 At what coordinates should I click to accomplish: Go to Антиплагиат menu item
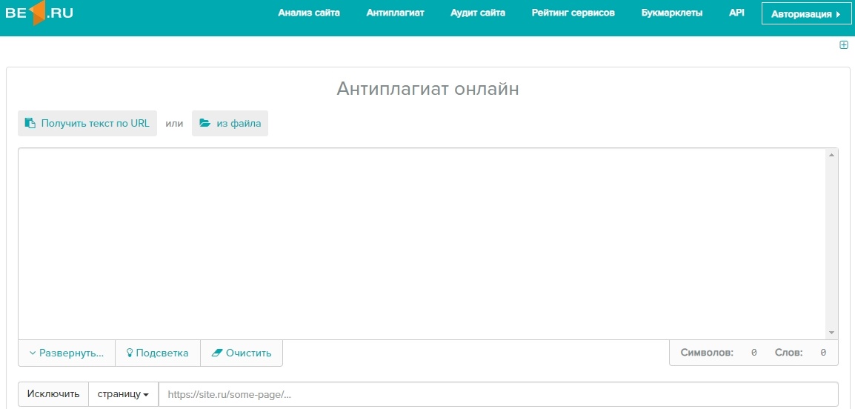(x=395, y=13)
